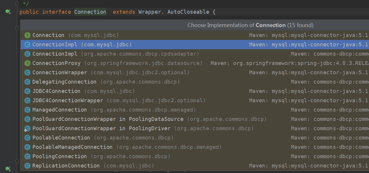Choose ManagedConnection (dbcp.managed)
This screenshot has height=173, width=369.
(x=195, y=110)
